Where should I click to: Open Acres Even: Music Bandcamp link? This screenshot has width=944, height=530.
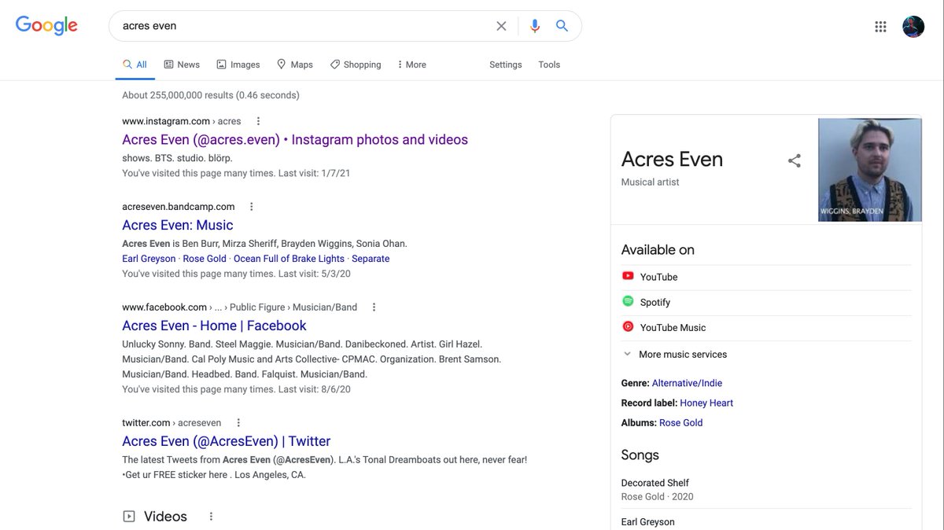pos(178,225)
